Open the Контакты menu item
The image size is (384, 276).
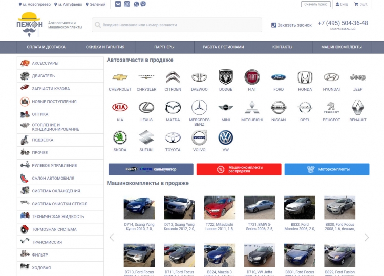tap(282, 47)
